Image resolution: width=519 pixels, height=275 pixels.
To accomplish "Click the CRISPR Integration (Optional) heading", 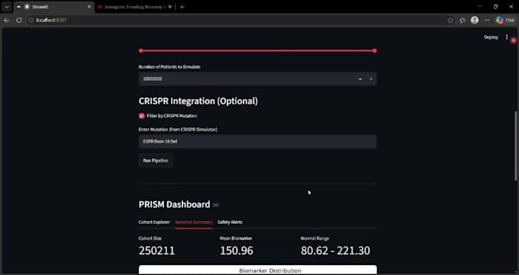I will tap(198, 101).
